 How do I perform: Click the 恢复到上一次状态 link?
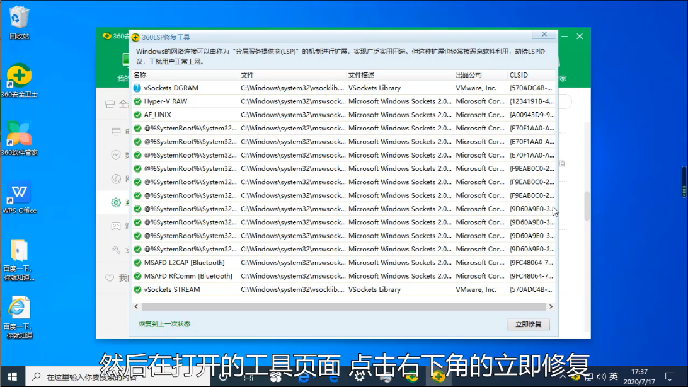click(x=164, y=324)
